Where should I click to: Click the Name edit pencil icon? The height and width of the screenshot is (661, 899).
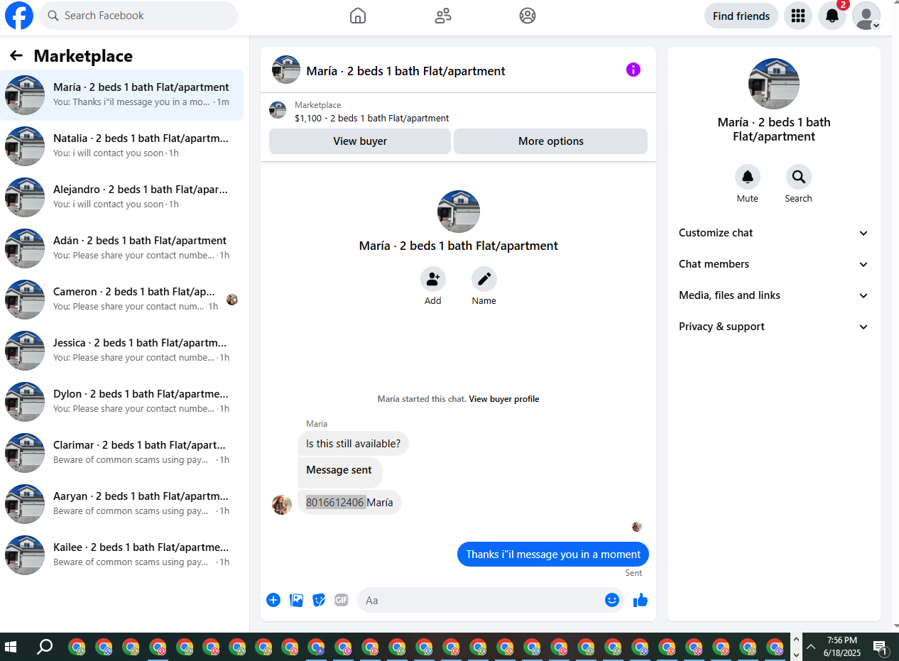484,280
